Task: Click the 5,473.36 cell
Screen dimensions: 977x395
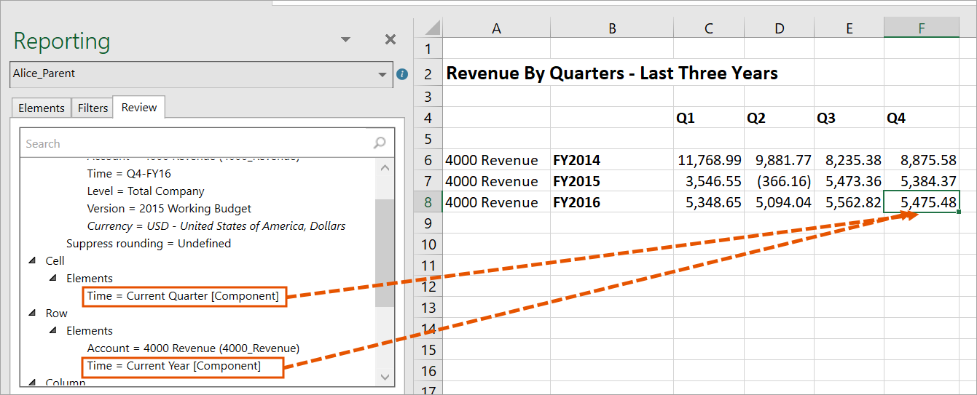Action: coord(849,181)
